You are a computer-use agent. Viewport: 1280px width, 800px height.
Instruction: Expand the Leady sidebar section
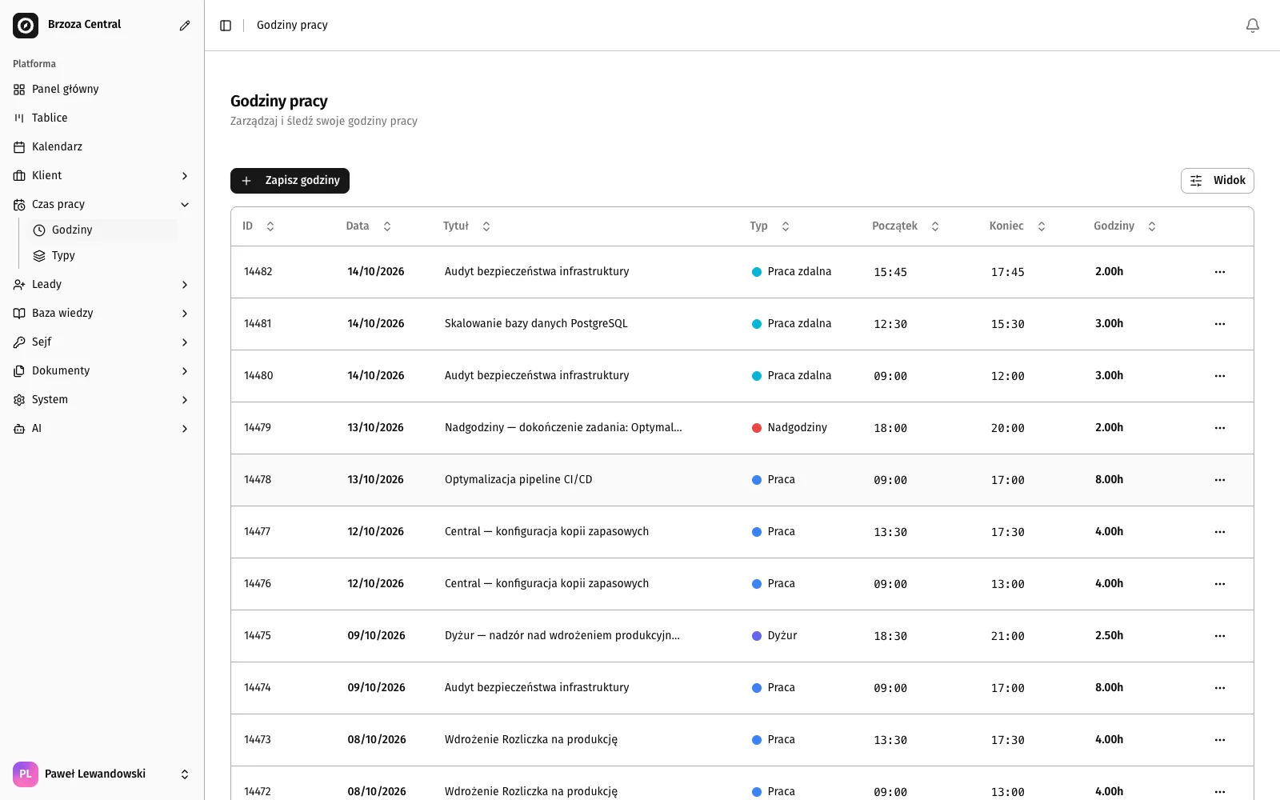pos(102,285)
